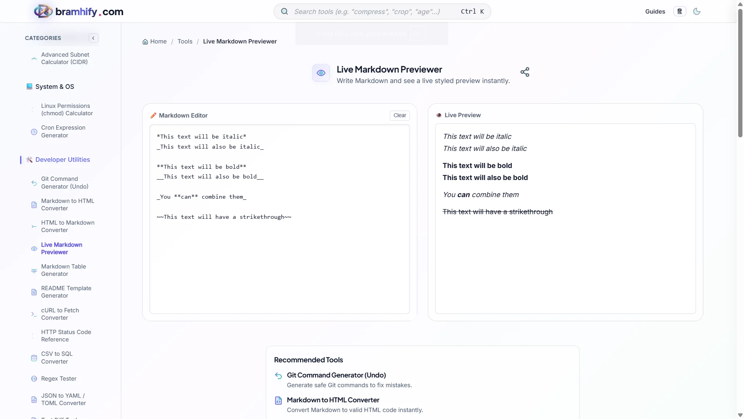Click the search magnifier icon
Viewport: 744px width, 419px height.
click(284, 11)
